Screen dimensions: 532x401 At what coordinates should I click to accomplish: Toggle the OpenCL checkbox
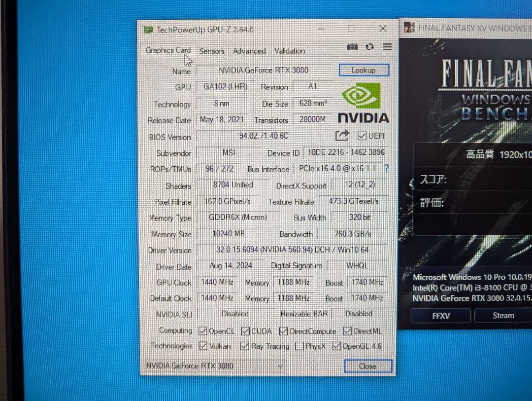(202, 330)
